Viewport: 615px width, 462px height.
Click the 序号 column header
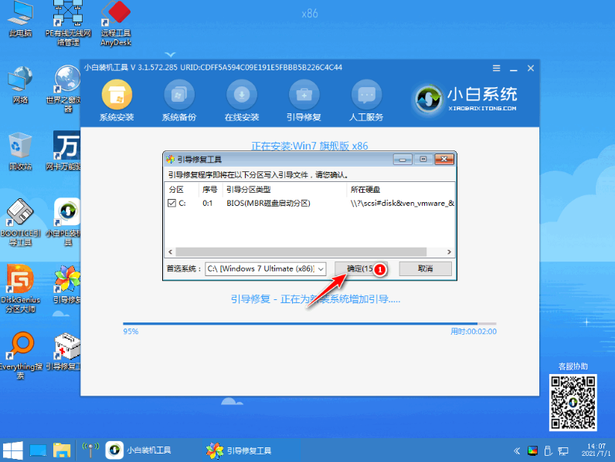pyautogui.click(x=211, y=190)
